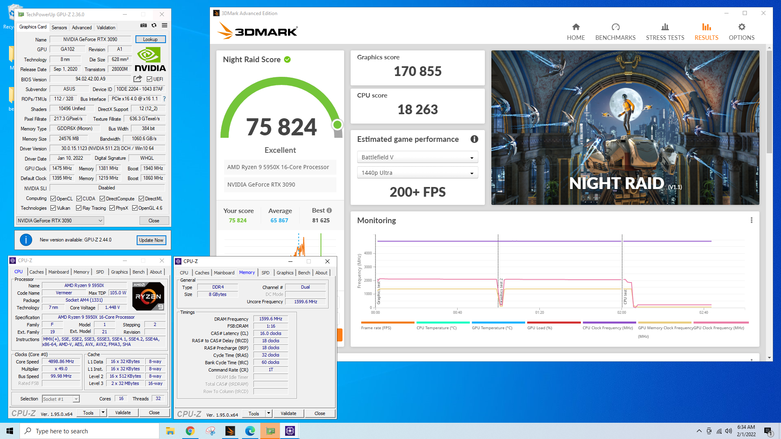Toggle Ray Tracing checkbox
Viewport: 781px width, 439px height.
(79, 208)
